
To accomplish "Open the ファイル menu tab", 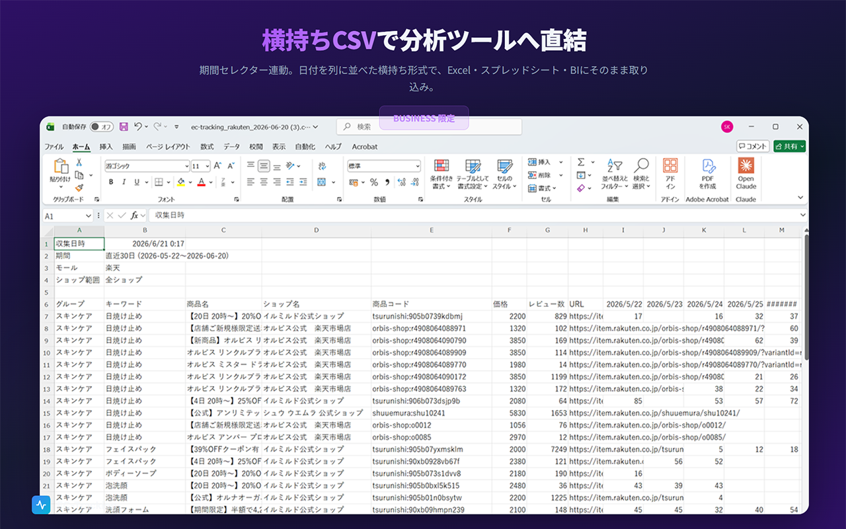I will pyautogui.click(x=54, y=147).
